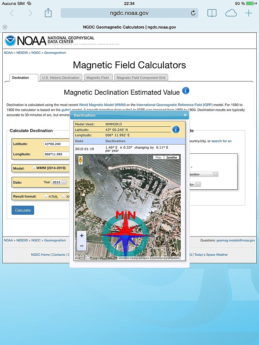Screen dimensions: 259x345
Task: Go back with Safari back arrow
Action: tap(12, 13)
